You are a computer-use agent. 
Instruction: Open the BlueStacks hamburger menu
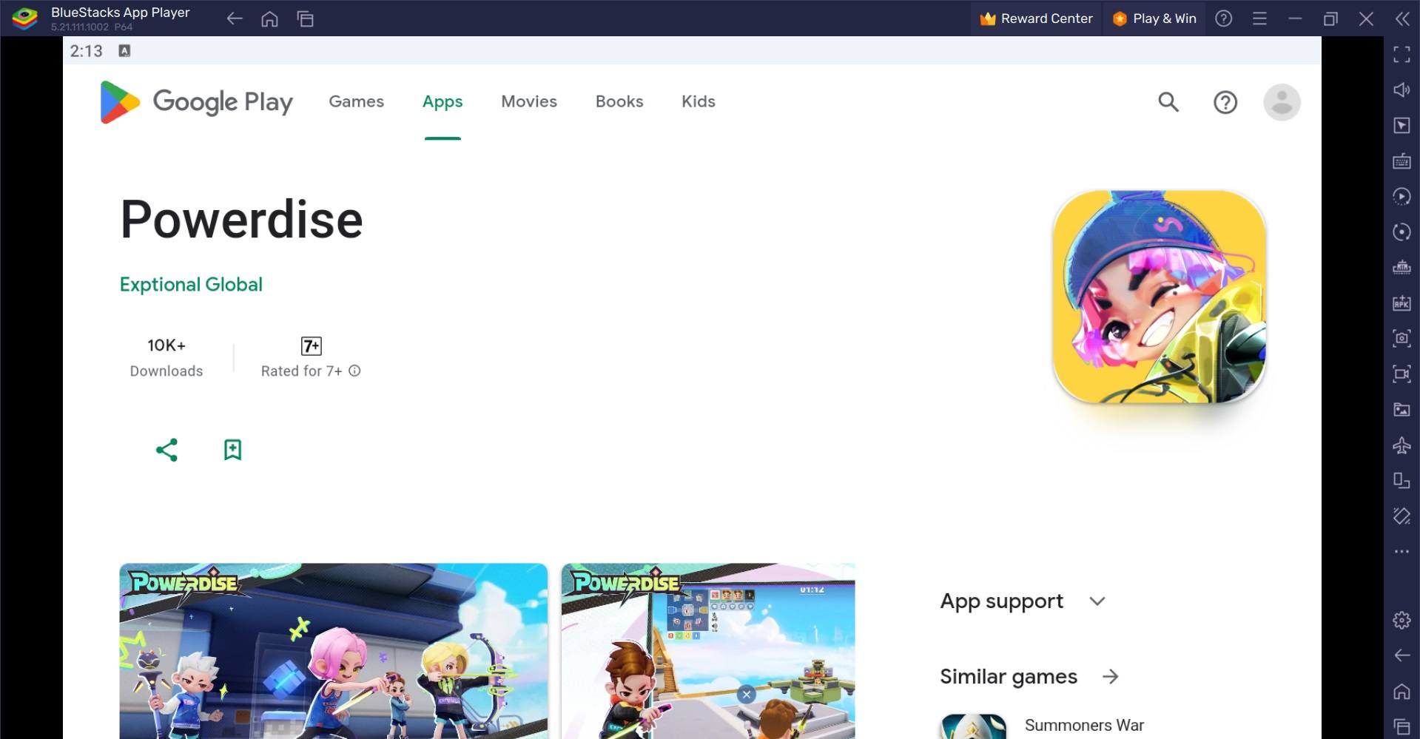[1259, 18]
